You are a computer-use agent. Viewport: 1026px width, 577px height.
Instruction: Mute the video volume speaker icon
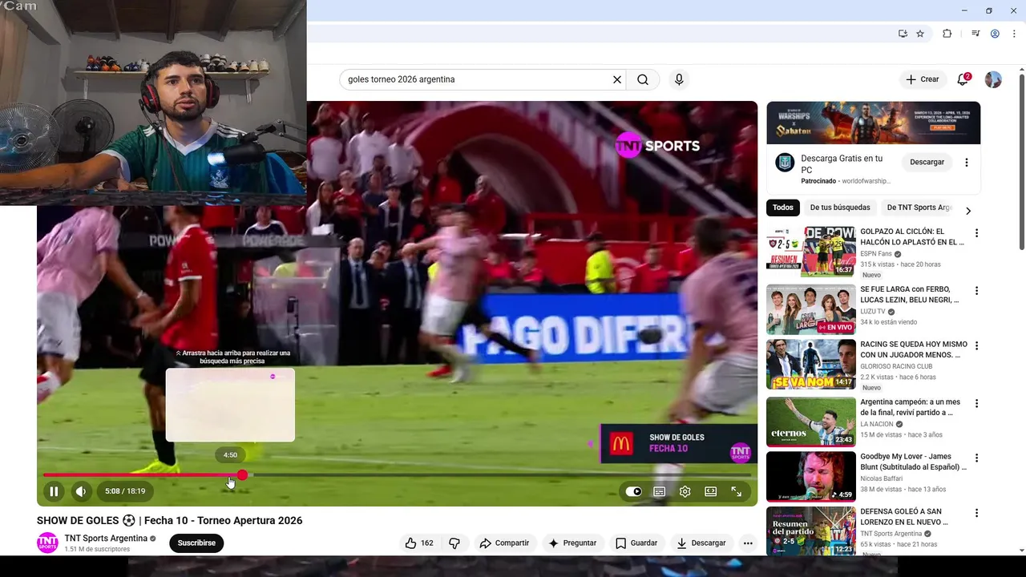(80, 491)
